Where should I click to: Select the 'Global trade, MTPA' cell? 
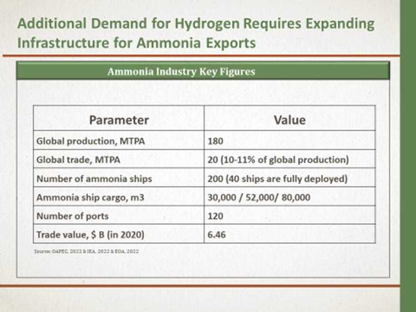point(119,159)
